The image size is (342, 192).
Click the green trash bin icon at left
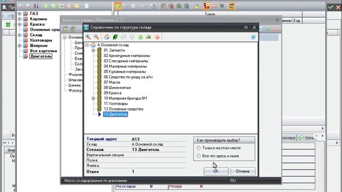(8, 25)
